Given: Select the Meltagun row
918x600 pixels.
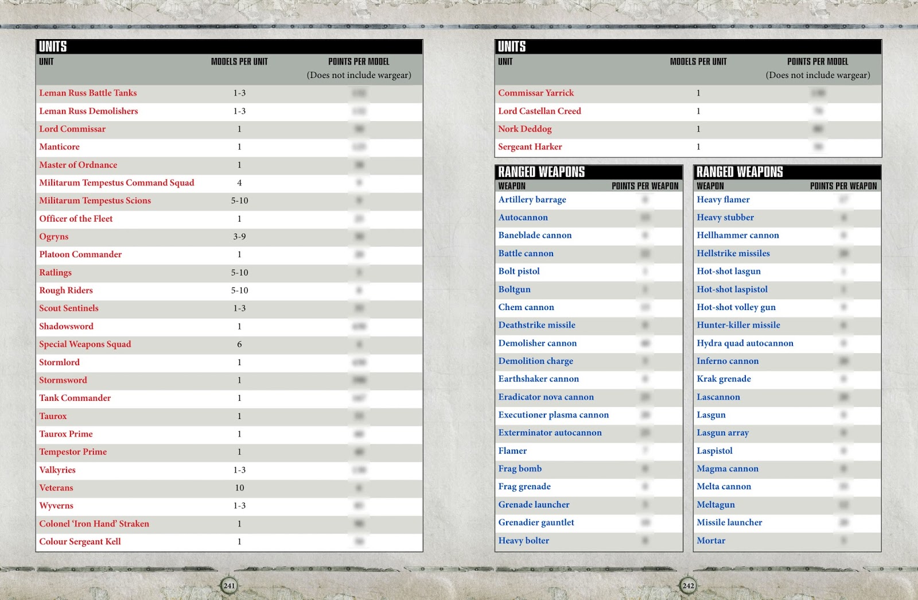Looking at the screenshot, I should [714, 505].
